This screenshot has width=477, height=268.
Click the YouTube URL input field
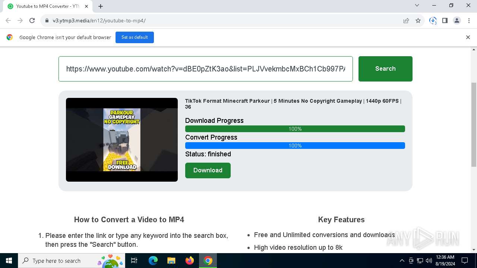click(x=206, y=69)
